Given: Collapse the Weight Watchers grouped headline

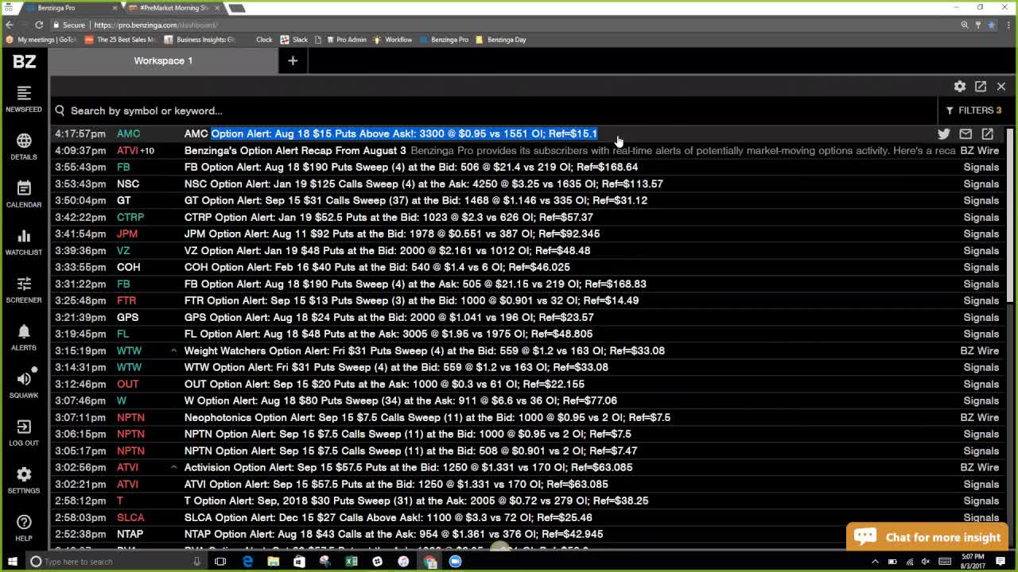Looking at the screenshot, I should [x=173, y=350].
